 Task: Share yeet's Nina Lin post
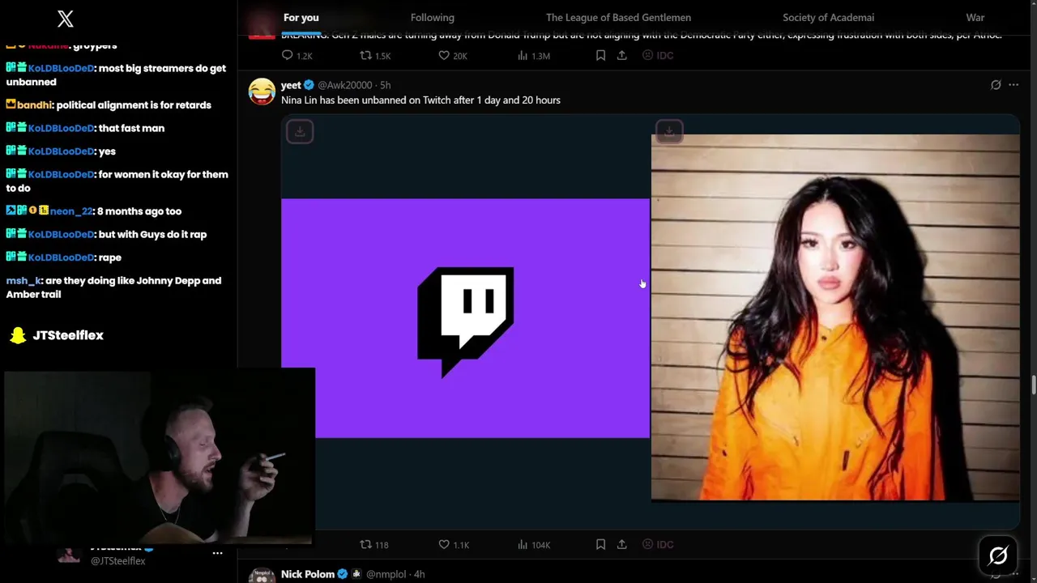[621, 544]
